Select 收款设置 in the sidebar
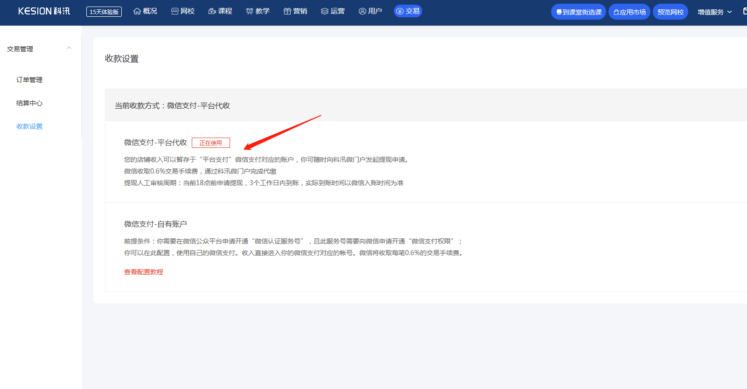This screenshot has height=389, width=747. click(x=29, y=126)
